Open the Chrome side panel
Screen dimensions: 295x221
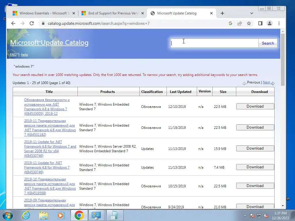260,23
